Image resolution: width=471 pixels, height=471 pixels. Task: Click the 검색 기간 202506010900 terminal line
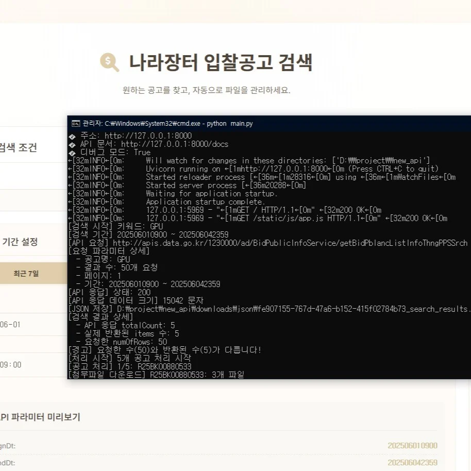(x=148, y=234)
